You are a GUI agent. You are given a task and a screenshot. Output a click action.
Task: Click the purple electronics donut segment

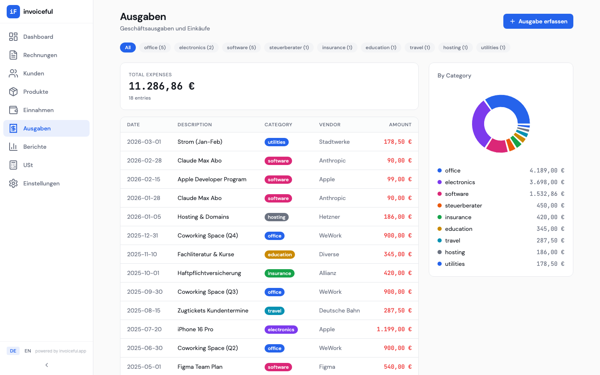(479, 124)
